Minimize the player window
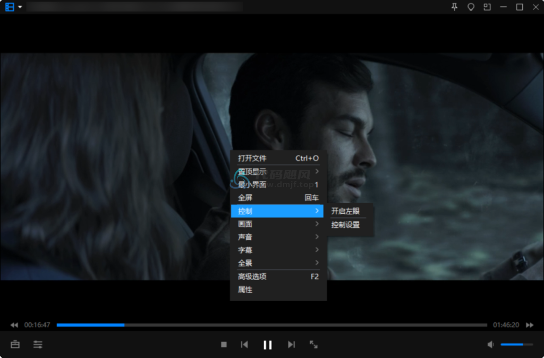This screenshot has height=358, width=544. point(504,7)
